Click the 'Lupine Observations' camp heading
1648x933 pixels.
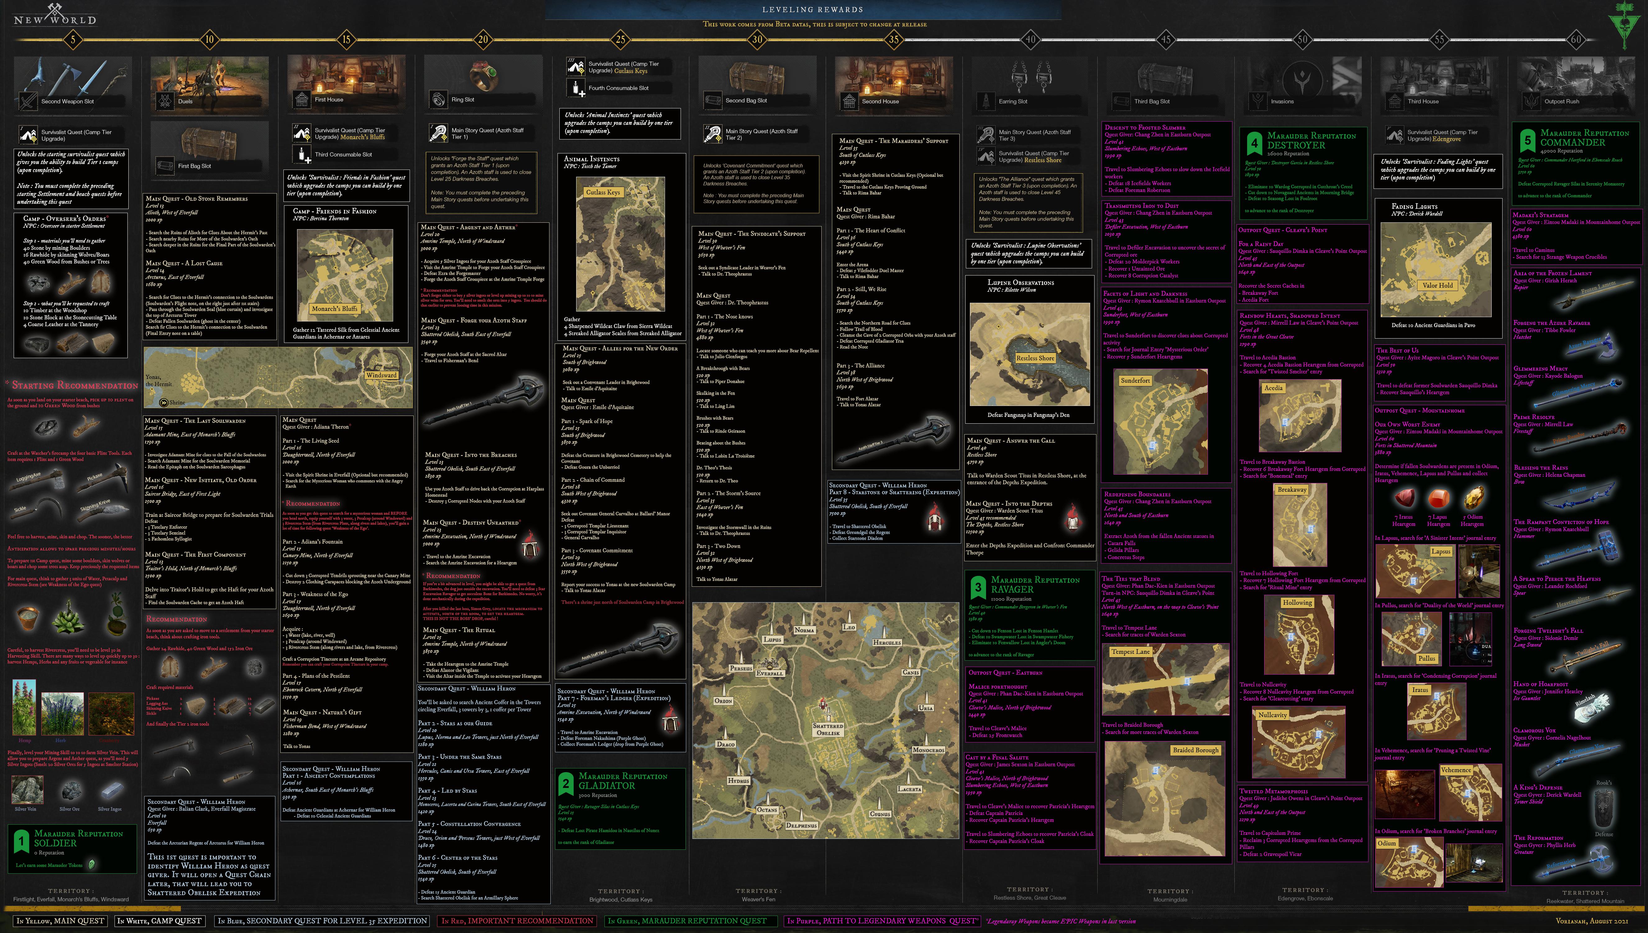click(1021, 283)
